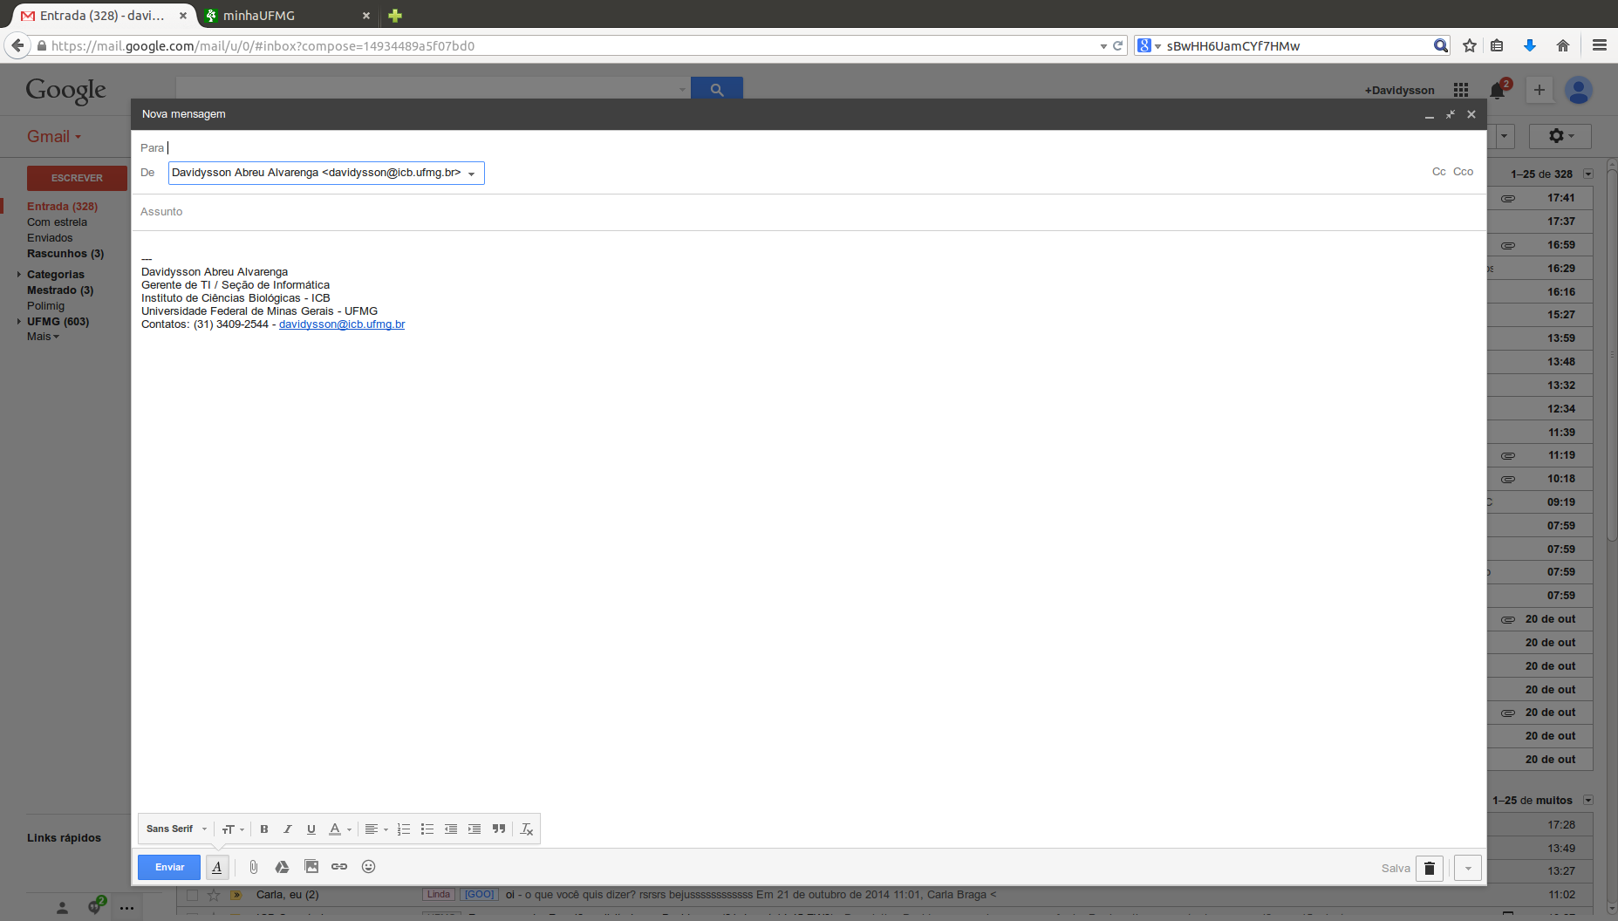
Task: Open text color picker in compose toolbar
Action: coord(339,829)
